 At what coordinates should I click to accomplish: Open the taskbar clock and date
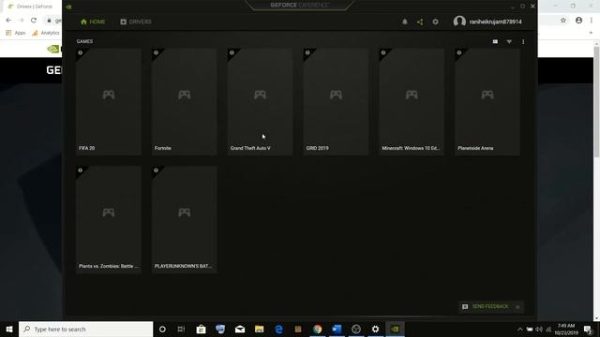(566, 330)
